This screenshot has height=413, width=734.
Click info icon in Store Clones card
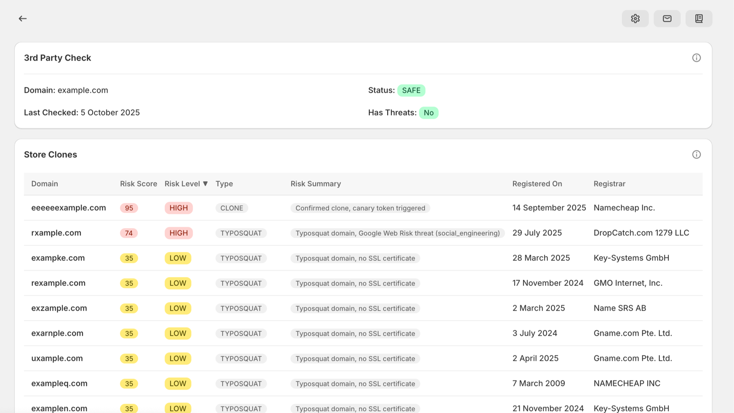click(696, 155)
